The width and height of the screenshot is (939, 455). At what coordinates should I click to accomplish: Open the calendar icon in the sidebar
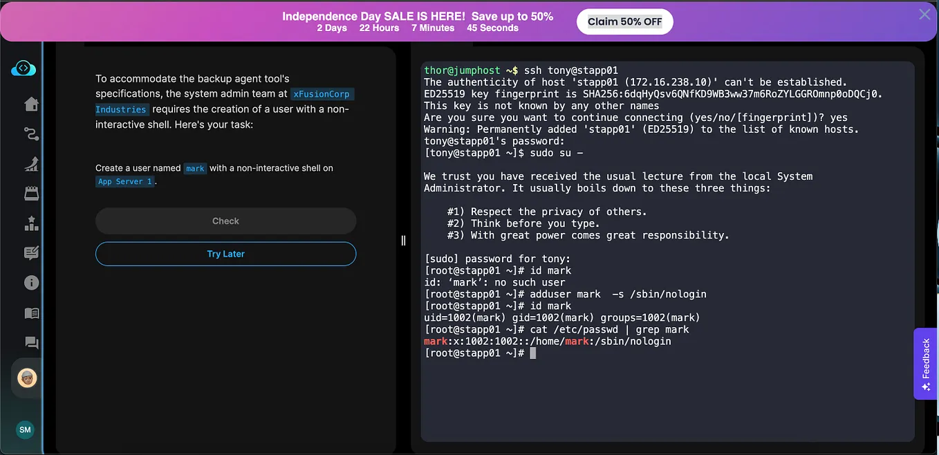[30, 193]
